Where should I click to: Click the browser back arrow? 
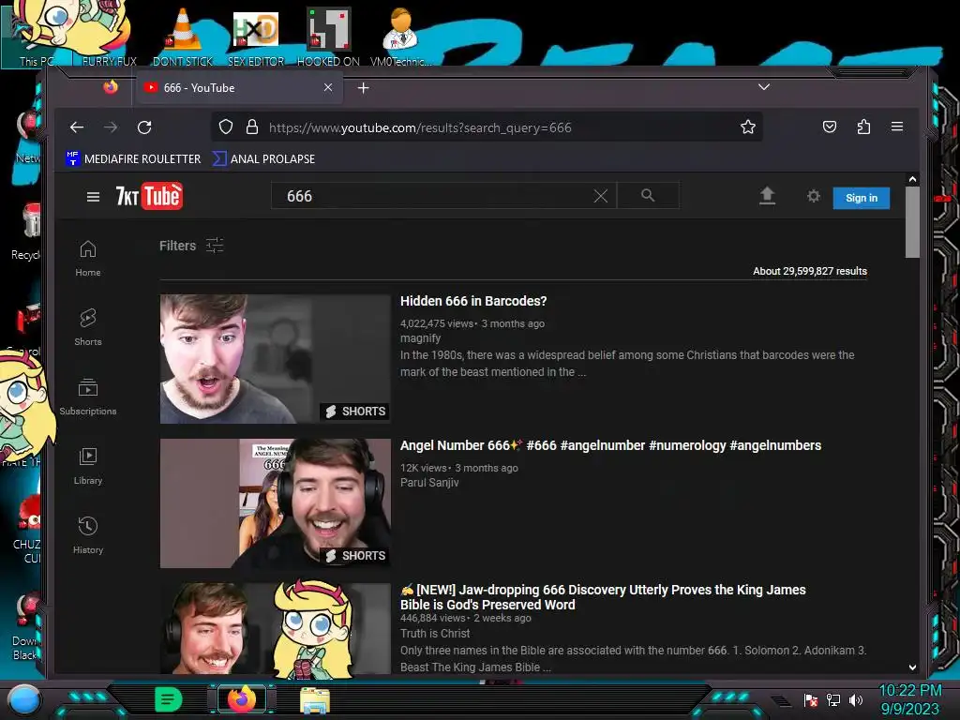[77, 127]
